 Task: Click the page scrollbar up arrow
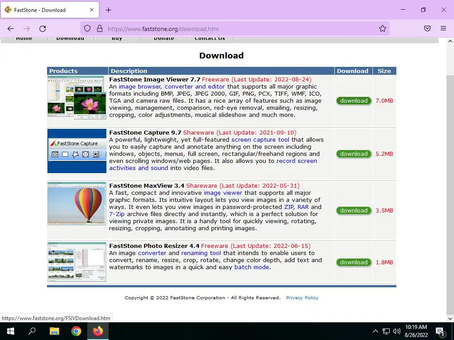click(450, 41)
